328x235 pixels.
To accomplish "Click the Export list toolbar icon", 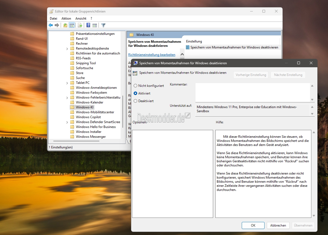I will 80,25.
